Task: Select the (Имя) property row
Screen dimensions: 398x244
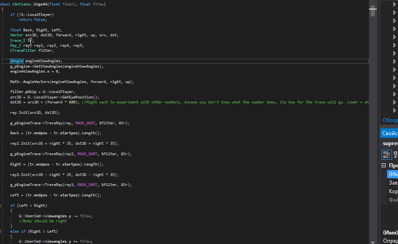Action: tap(393, 174)
